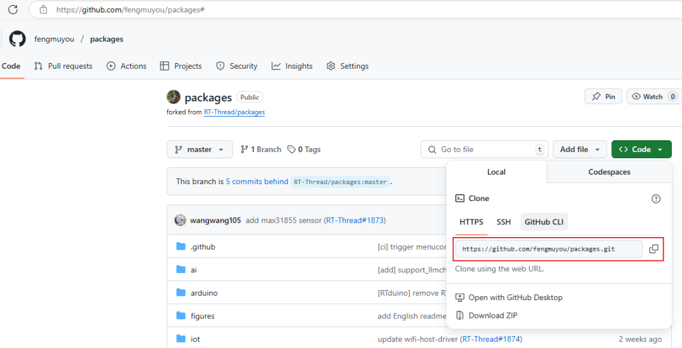Click the Public visibility badge

[x=249, y=97]
